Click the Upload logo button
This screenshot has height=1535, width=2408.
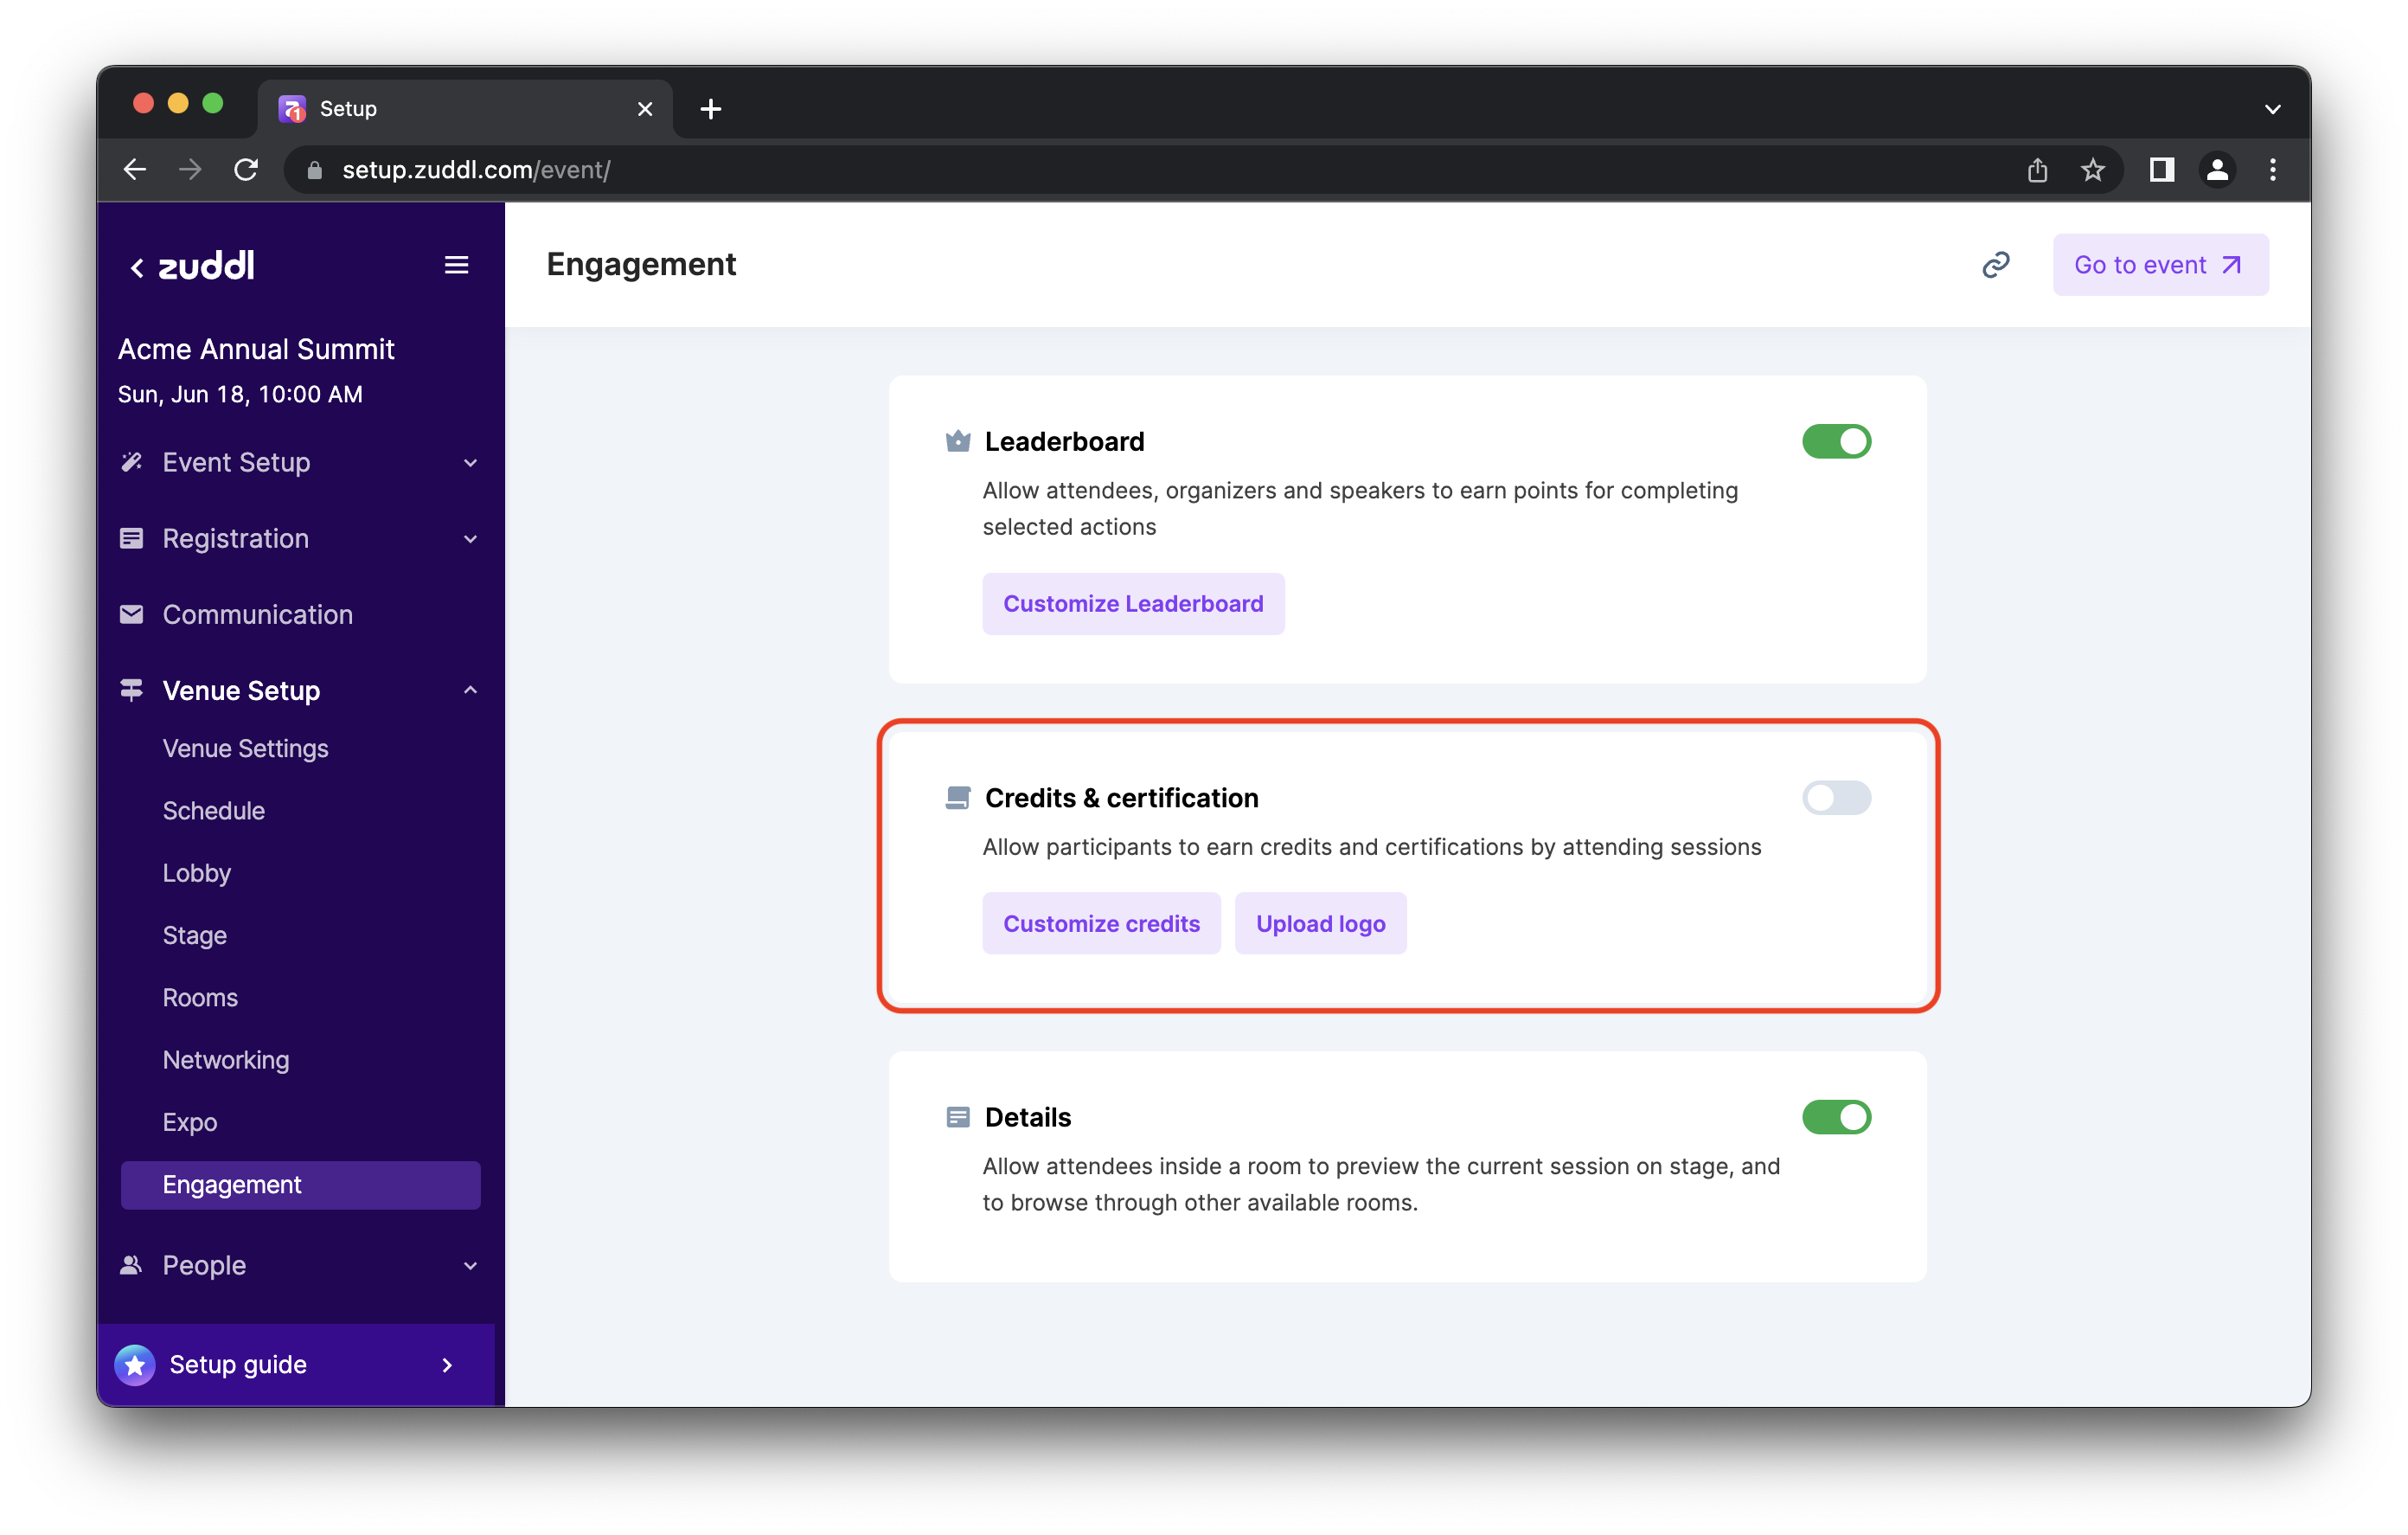[1320, 922]
